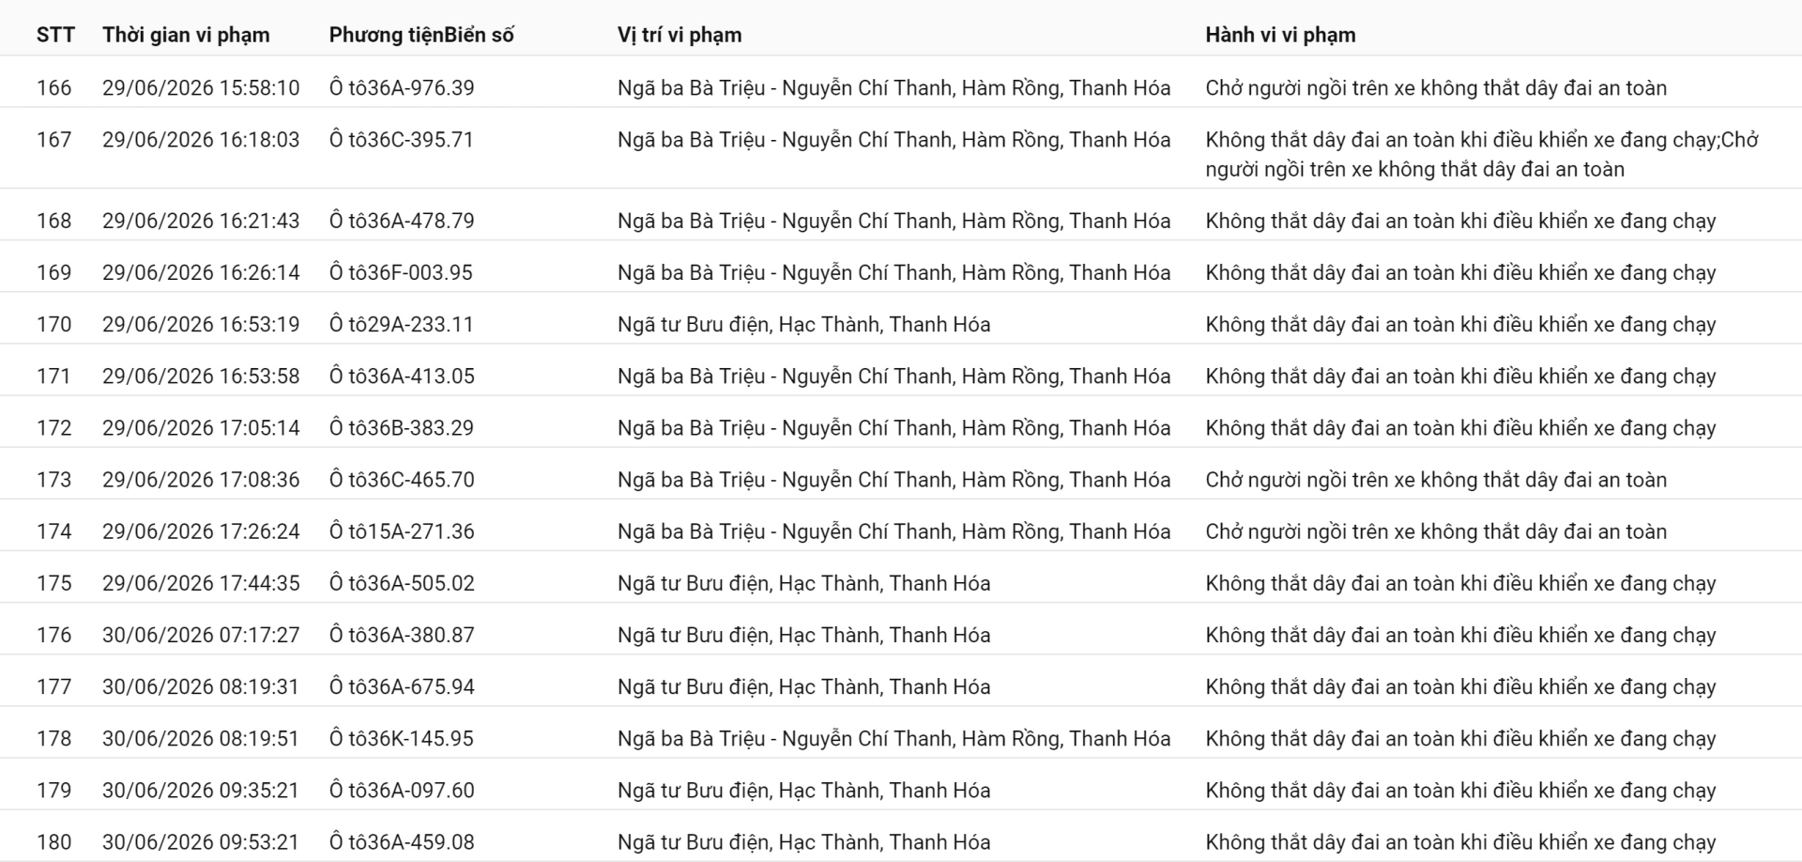This screenshot has height=862, width=1802.
Task: Click the Phương tiện Biển số header
Action: [421, 35]
